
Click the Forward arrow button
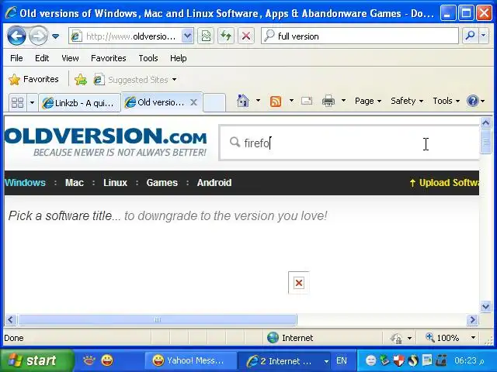(x=38, y=36)
